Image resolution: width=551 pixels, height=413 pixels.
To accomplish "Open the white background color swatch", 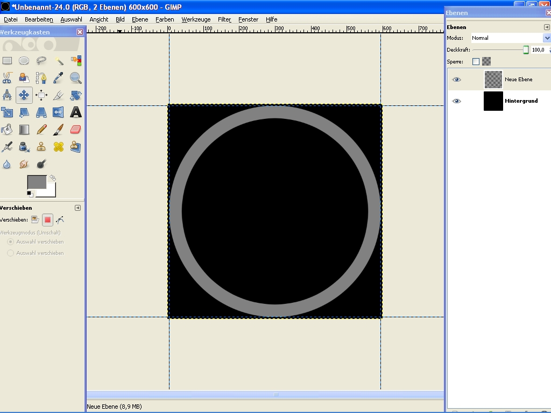I will (51, 193).
